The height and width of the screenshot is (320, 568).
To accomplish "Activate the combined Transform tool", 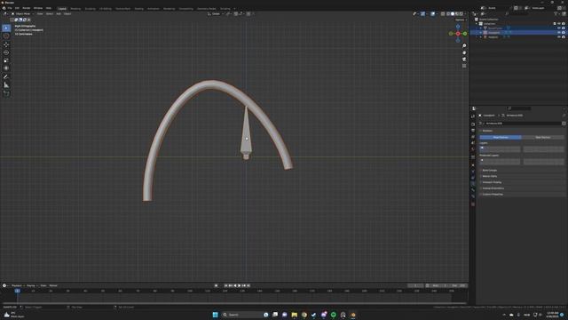I will [x=6, y=68].
